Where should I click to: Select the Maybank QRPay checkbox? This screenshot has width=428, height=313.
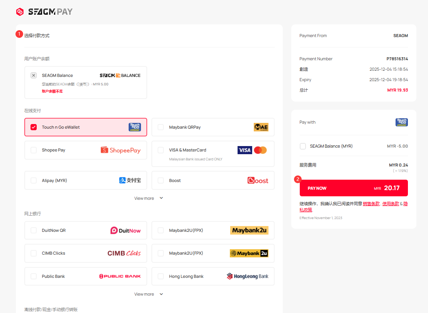pyautogui.click(x=161, y=127)
